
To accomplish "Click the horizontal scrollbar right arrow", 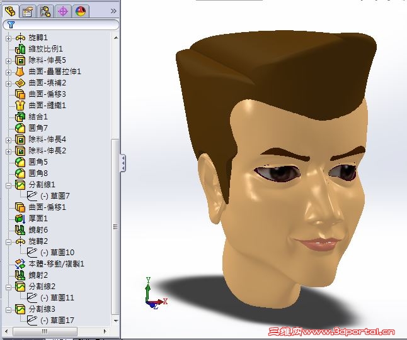I will click(x=105, y=331).
